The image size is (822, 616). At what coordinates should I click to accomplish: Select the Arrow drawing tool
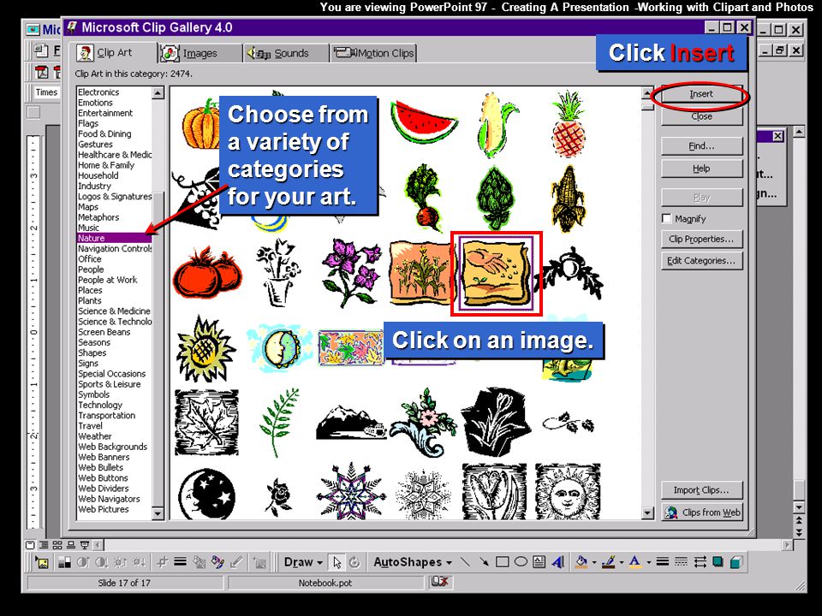tap(485, 562)
